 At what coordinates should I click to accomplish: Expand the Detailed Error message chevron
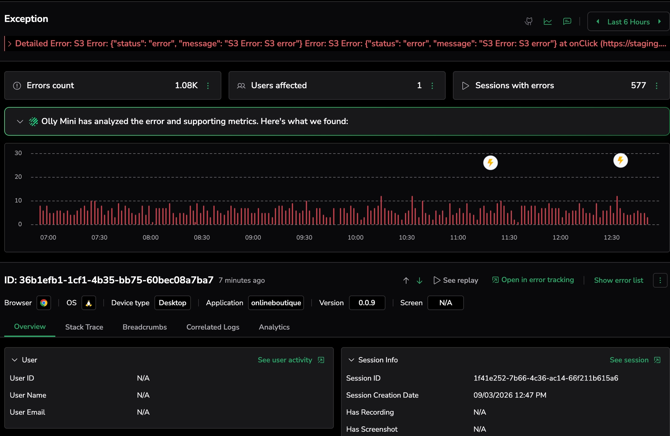[x=9, y=44]
